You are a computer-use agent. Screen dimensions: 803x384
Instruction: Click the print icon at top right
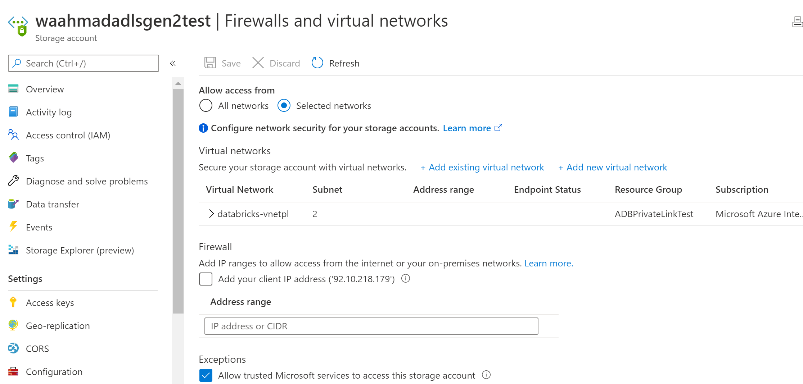pos(797,22)
